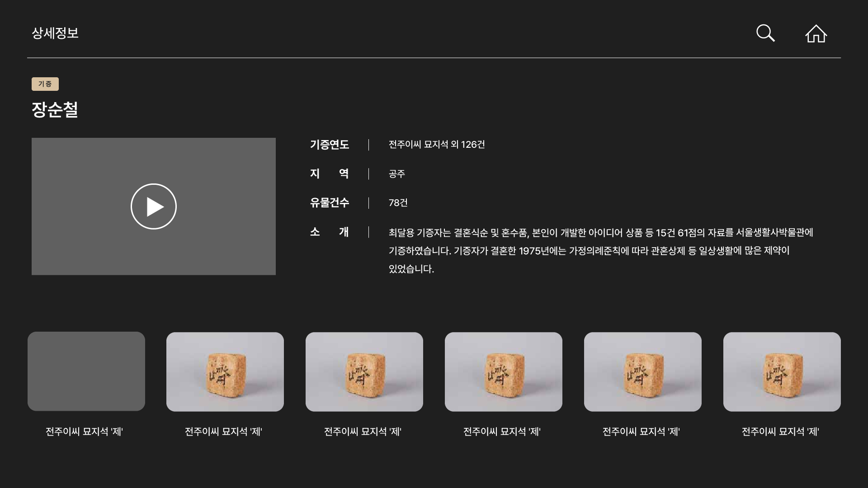The image size is (868, 488).
Task: Open the second 묘지석 thumbnail image
Action: [x=225, y=371]
